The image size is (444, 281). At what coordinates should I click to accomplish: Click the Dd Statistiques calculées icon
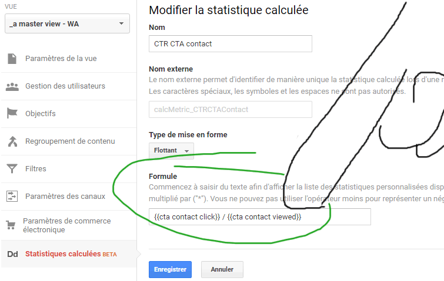[12, 254]
